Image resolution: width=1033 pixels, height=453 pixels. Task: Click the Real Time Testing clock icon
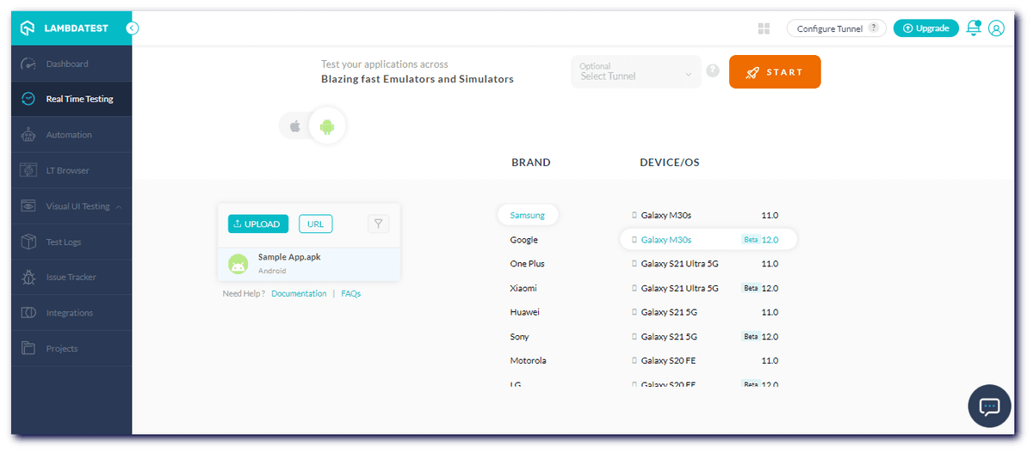28,99
